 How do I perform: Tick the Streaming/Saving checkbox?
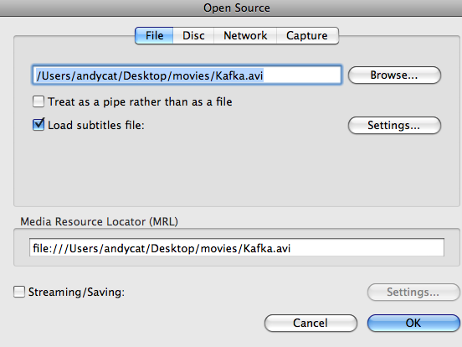(x=19, y=292)
